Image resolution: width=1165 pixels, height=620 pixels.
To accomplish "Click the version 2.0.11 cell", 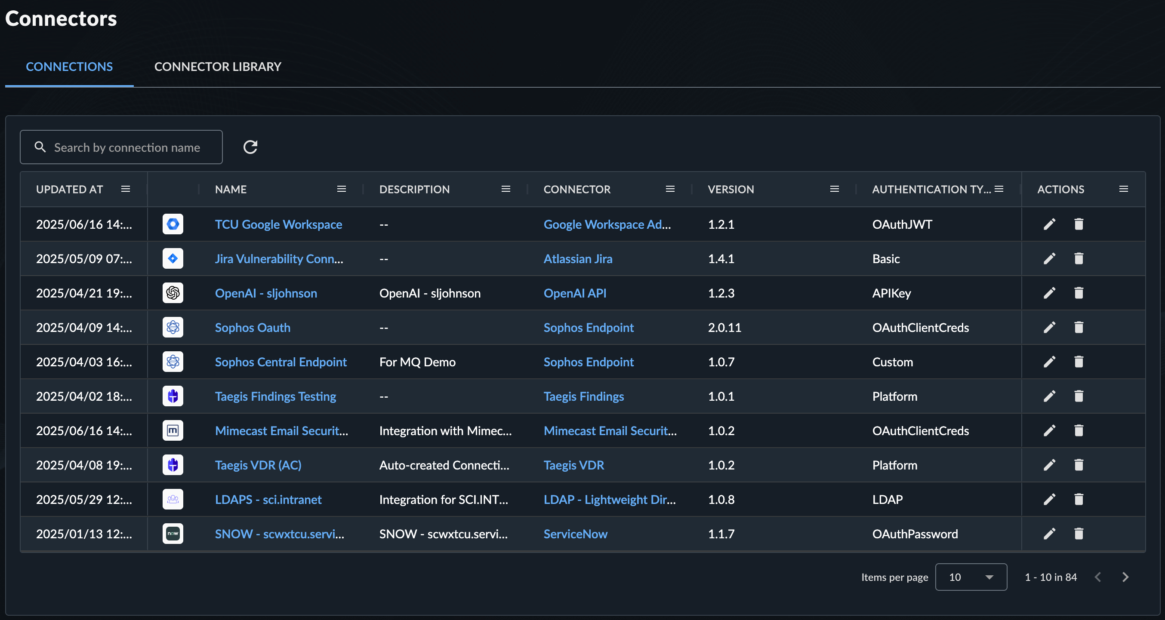I will pyautogui.click(x=724, y=327).
